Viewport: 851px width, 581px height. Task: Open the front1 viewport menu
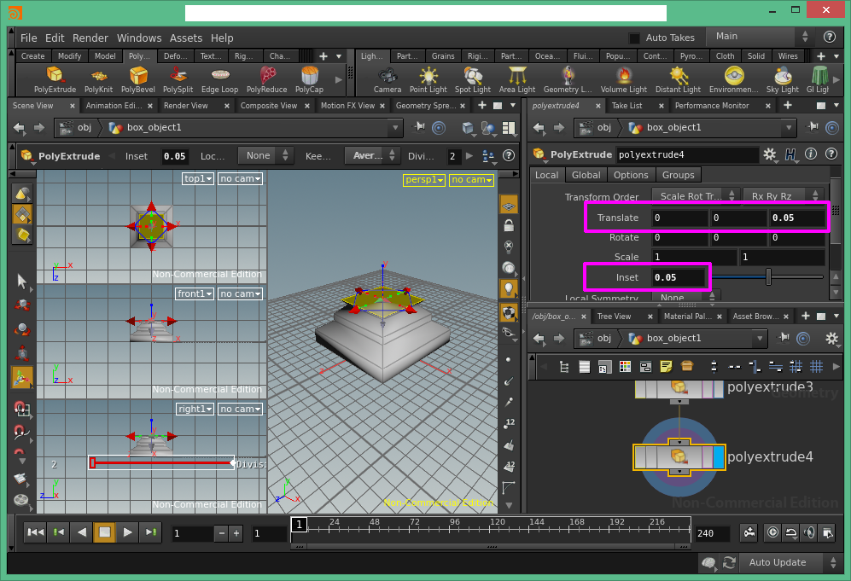195,293
